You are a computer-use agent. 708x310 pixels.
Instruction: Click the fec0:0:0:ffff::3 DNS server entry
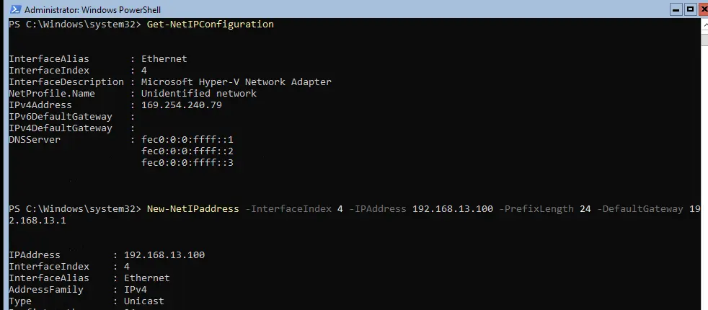point(187,163)
